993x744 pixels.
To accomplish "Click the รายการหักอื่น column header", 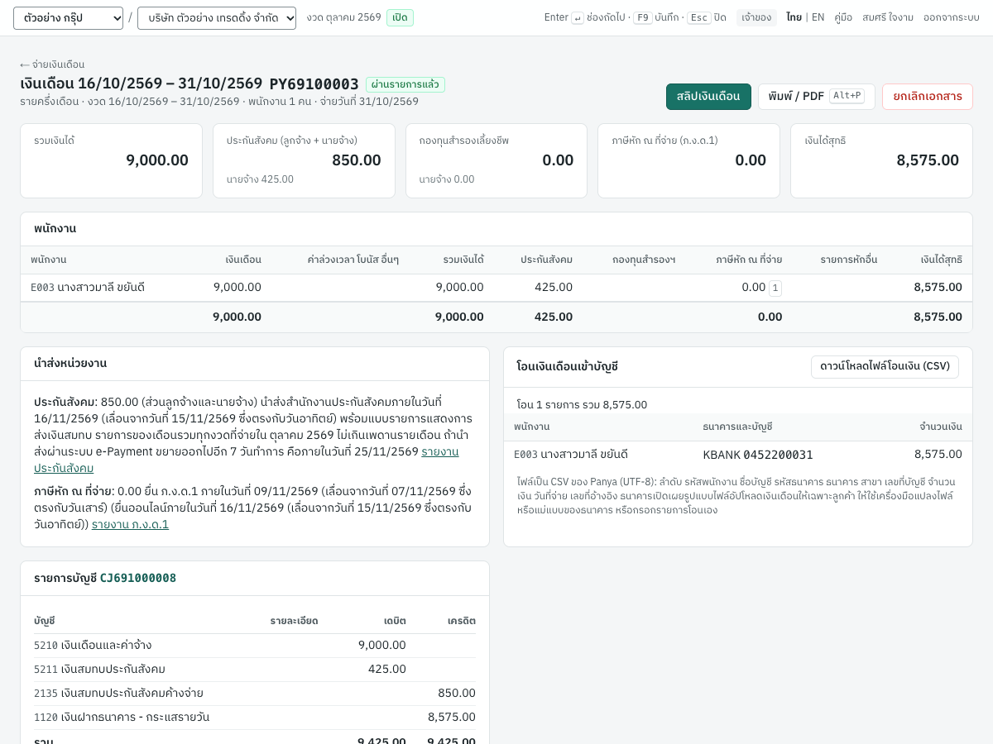I will pyautogui.click(x=849, y=260).
